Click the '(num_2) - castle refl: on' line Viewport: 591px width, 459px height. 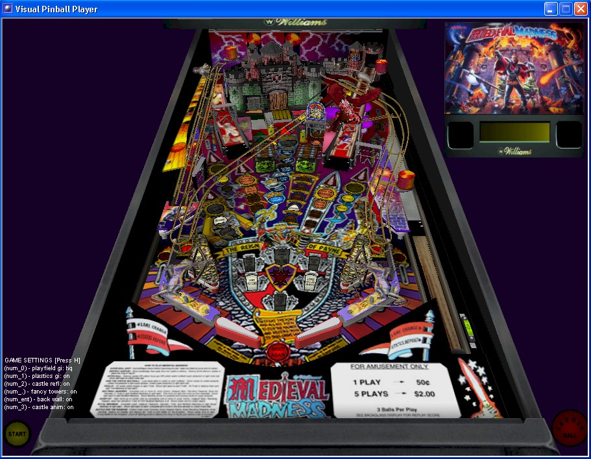click(x=37, y=384)
